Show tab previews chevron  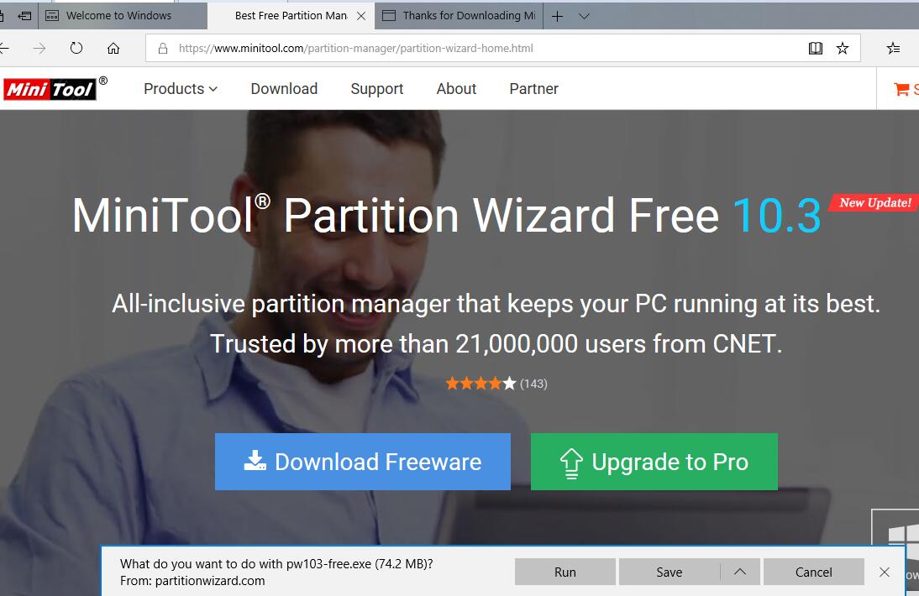(585, 16)
